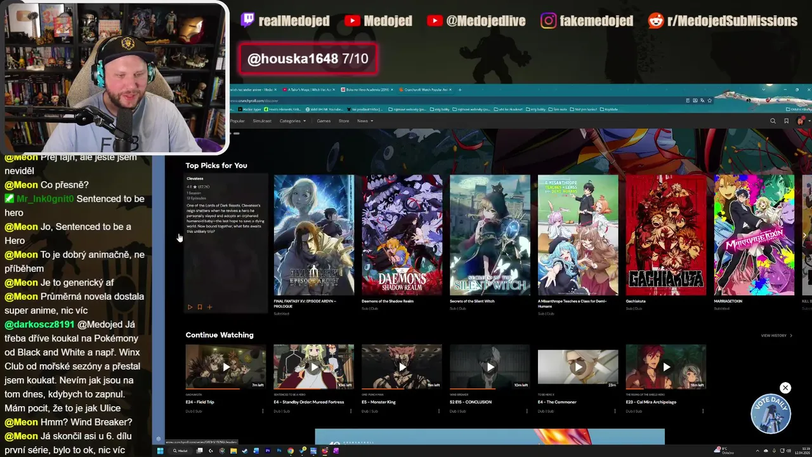
Task: Open the Gachiakuta poster
Action: (666, 235)
